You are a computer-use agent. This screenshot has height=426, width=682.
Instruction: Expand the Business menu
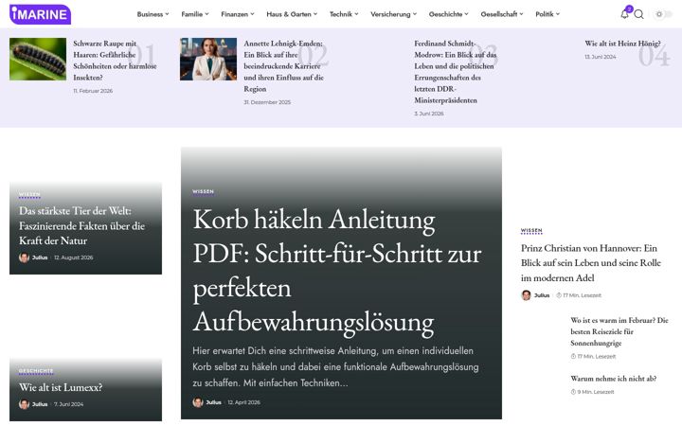tap(153, 14)
